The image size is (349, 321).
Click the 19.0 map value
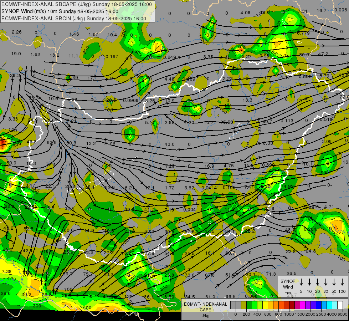(x=16, y=54)
